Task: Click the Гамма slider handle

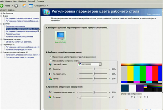Action: click(x=94, y=79)
